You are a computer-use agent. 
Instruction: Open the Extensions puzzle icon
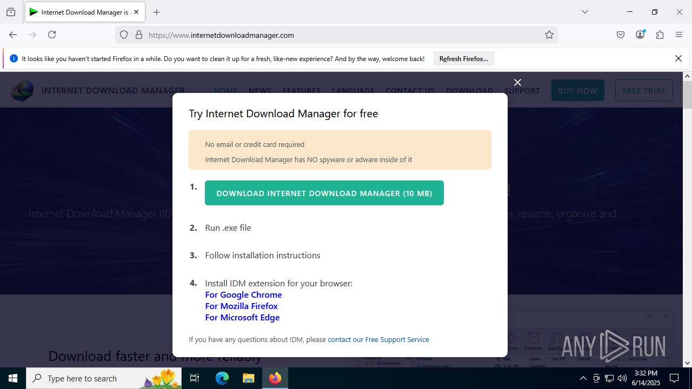660,35
